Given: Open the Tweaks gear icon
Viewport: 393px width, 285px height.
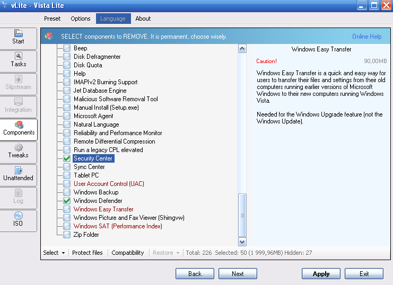Looking at the screenshot, I should pos(18,147).
